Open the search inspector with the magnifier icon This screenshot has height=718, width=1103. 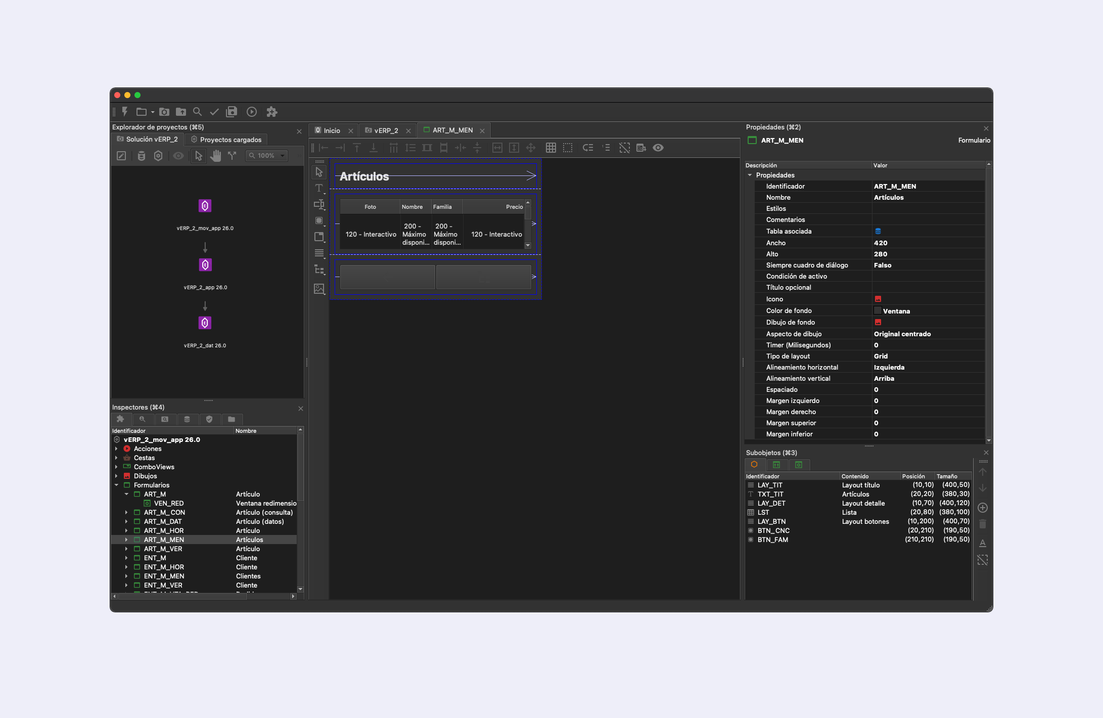pyautogui.click(x=143, y=419)
